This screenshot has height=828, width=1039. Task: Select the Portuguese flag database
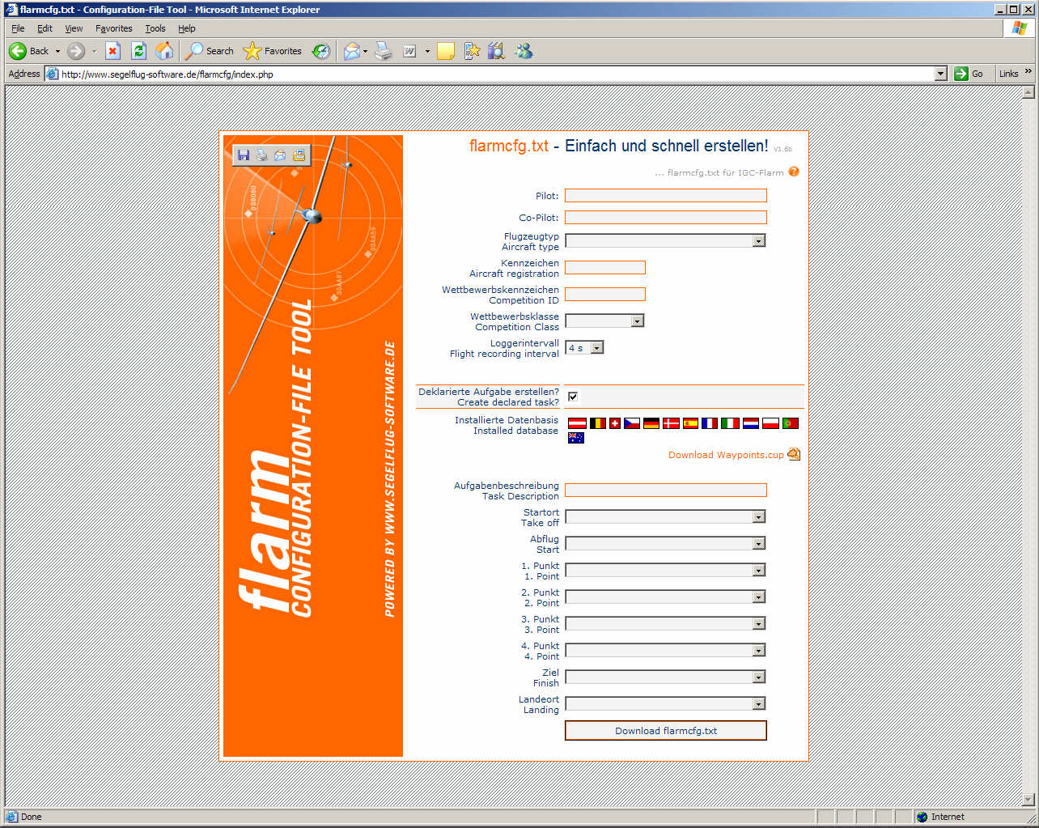tap(791, 423)
